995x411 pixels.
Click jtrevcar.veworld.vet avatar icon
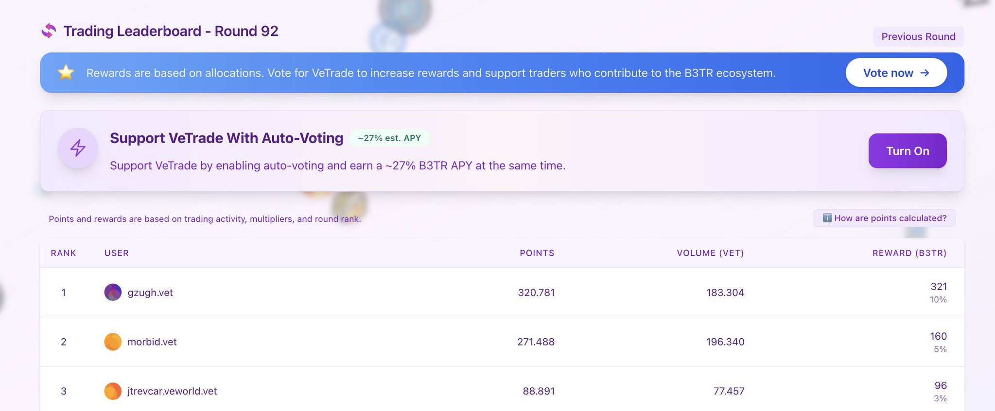point(113,391)
